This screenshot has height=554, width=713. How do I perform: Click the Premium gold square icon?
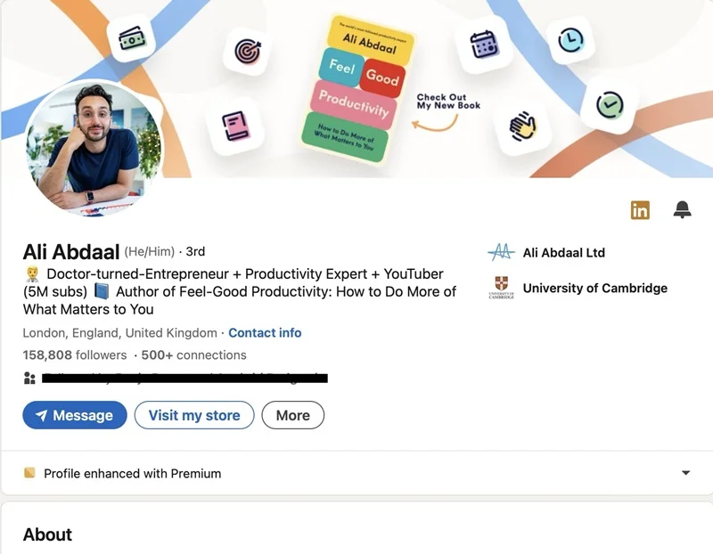(29, 473)
